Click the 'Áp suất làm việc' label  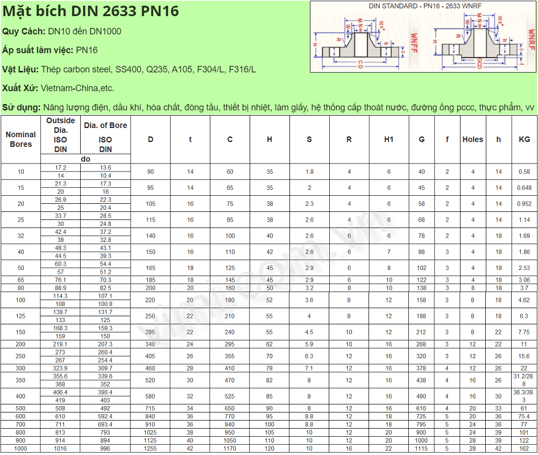(38, 50)
